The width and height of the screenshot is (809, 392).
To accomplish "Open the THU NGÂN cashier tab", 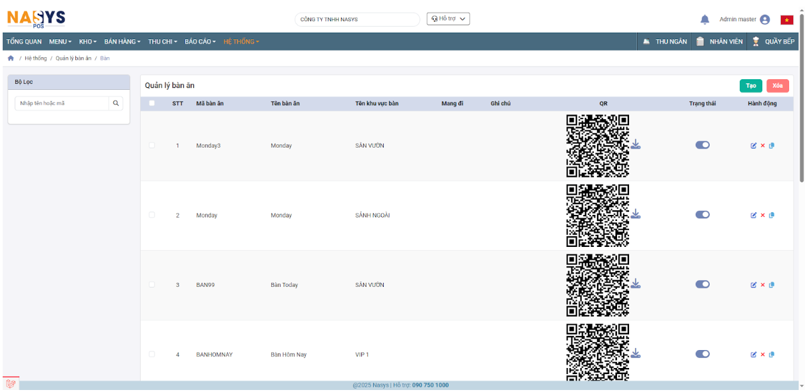I will click(x=664, y=42).
